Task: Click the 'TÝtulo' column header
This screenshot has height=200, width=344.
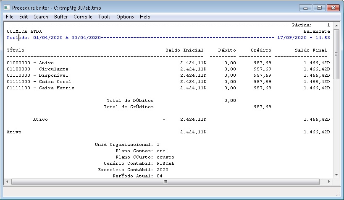Action: [16, 50]
